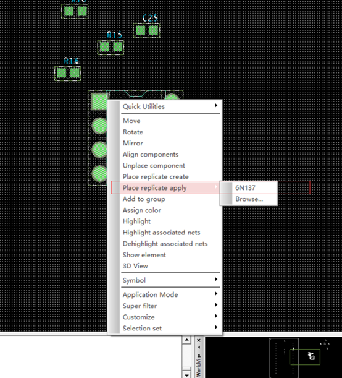Image resolution: width=342 pixels, height=378 pixels.
Task: Click the scroll down arrow of the command pane
Action: tap(186, 375)
